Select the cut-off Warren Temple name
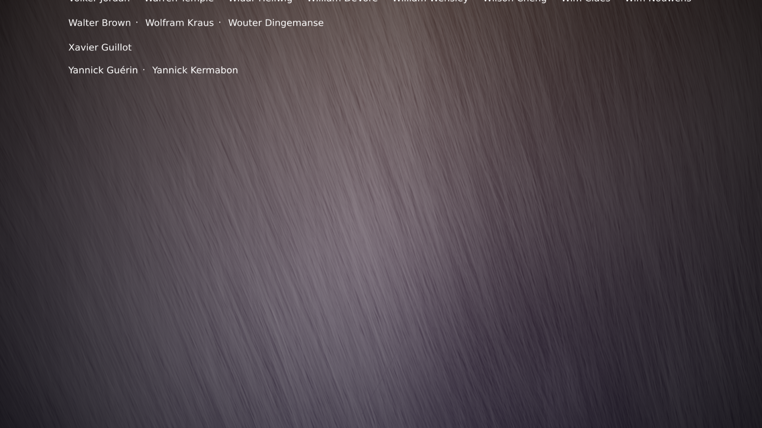The height and width of the screenshot is (428, 762). 179,1
